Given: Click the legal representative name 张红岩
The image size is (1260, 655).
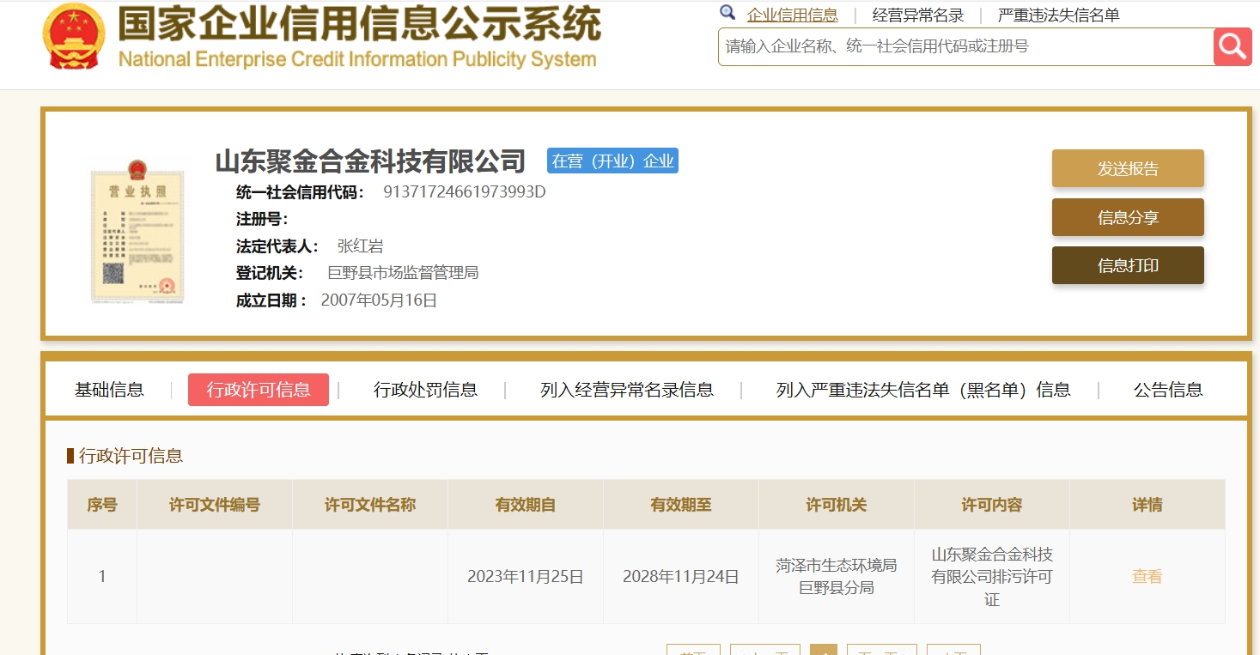Looking at the screenshot, I should 361,246.
